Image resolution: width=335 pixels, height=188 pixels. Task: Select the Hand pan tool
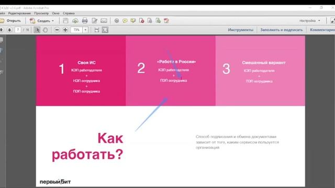point(46,30)
